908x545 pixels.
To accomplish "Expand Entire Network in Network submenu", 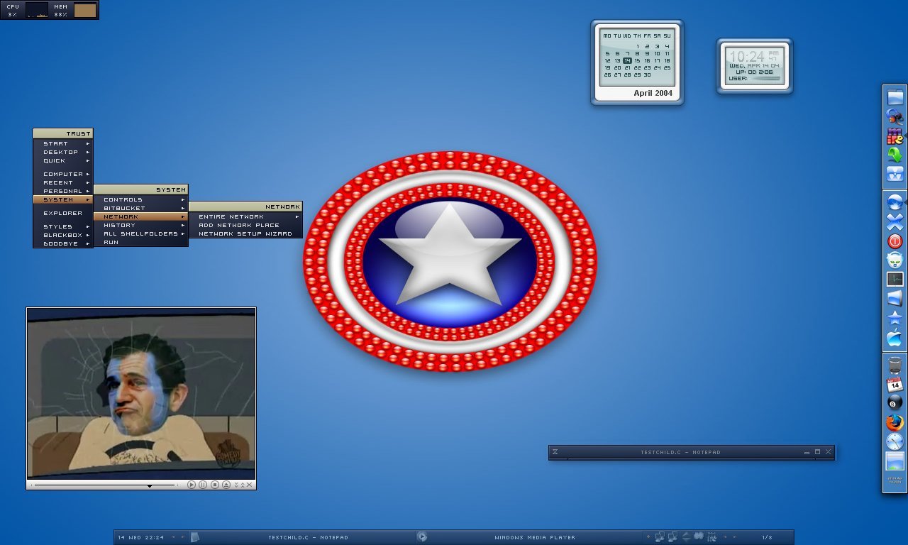I will (x=245, y=216).
